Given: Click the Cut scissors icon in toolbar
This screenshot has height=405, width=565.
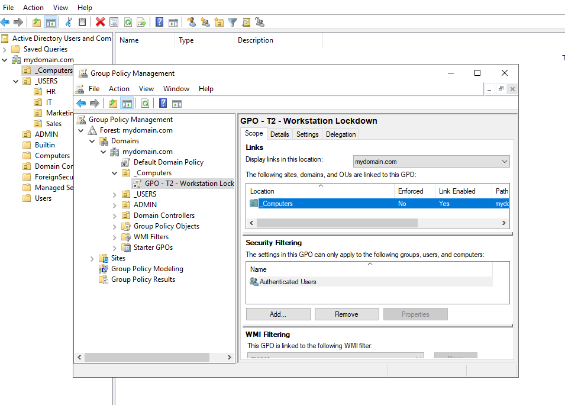Looking at the screenshot, I should [69, 22].
